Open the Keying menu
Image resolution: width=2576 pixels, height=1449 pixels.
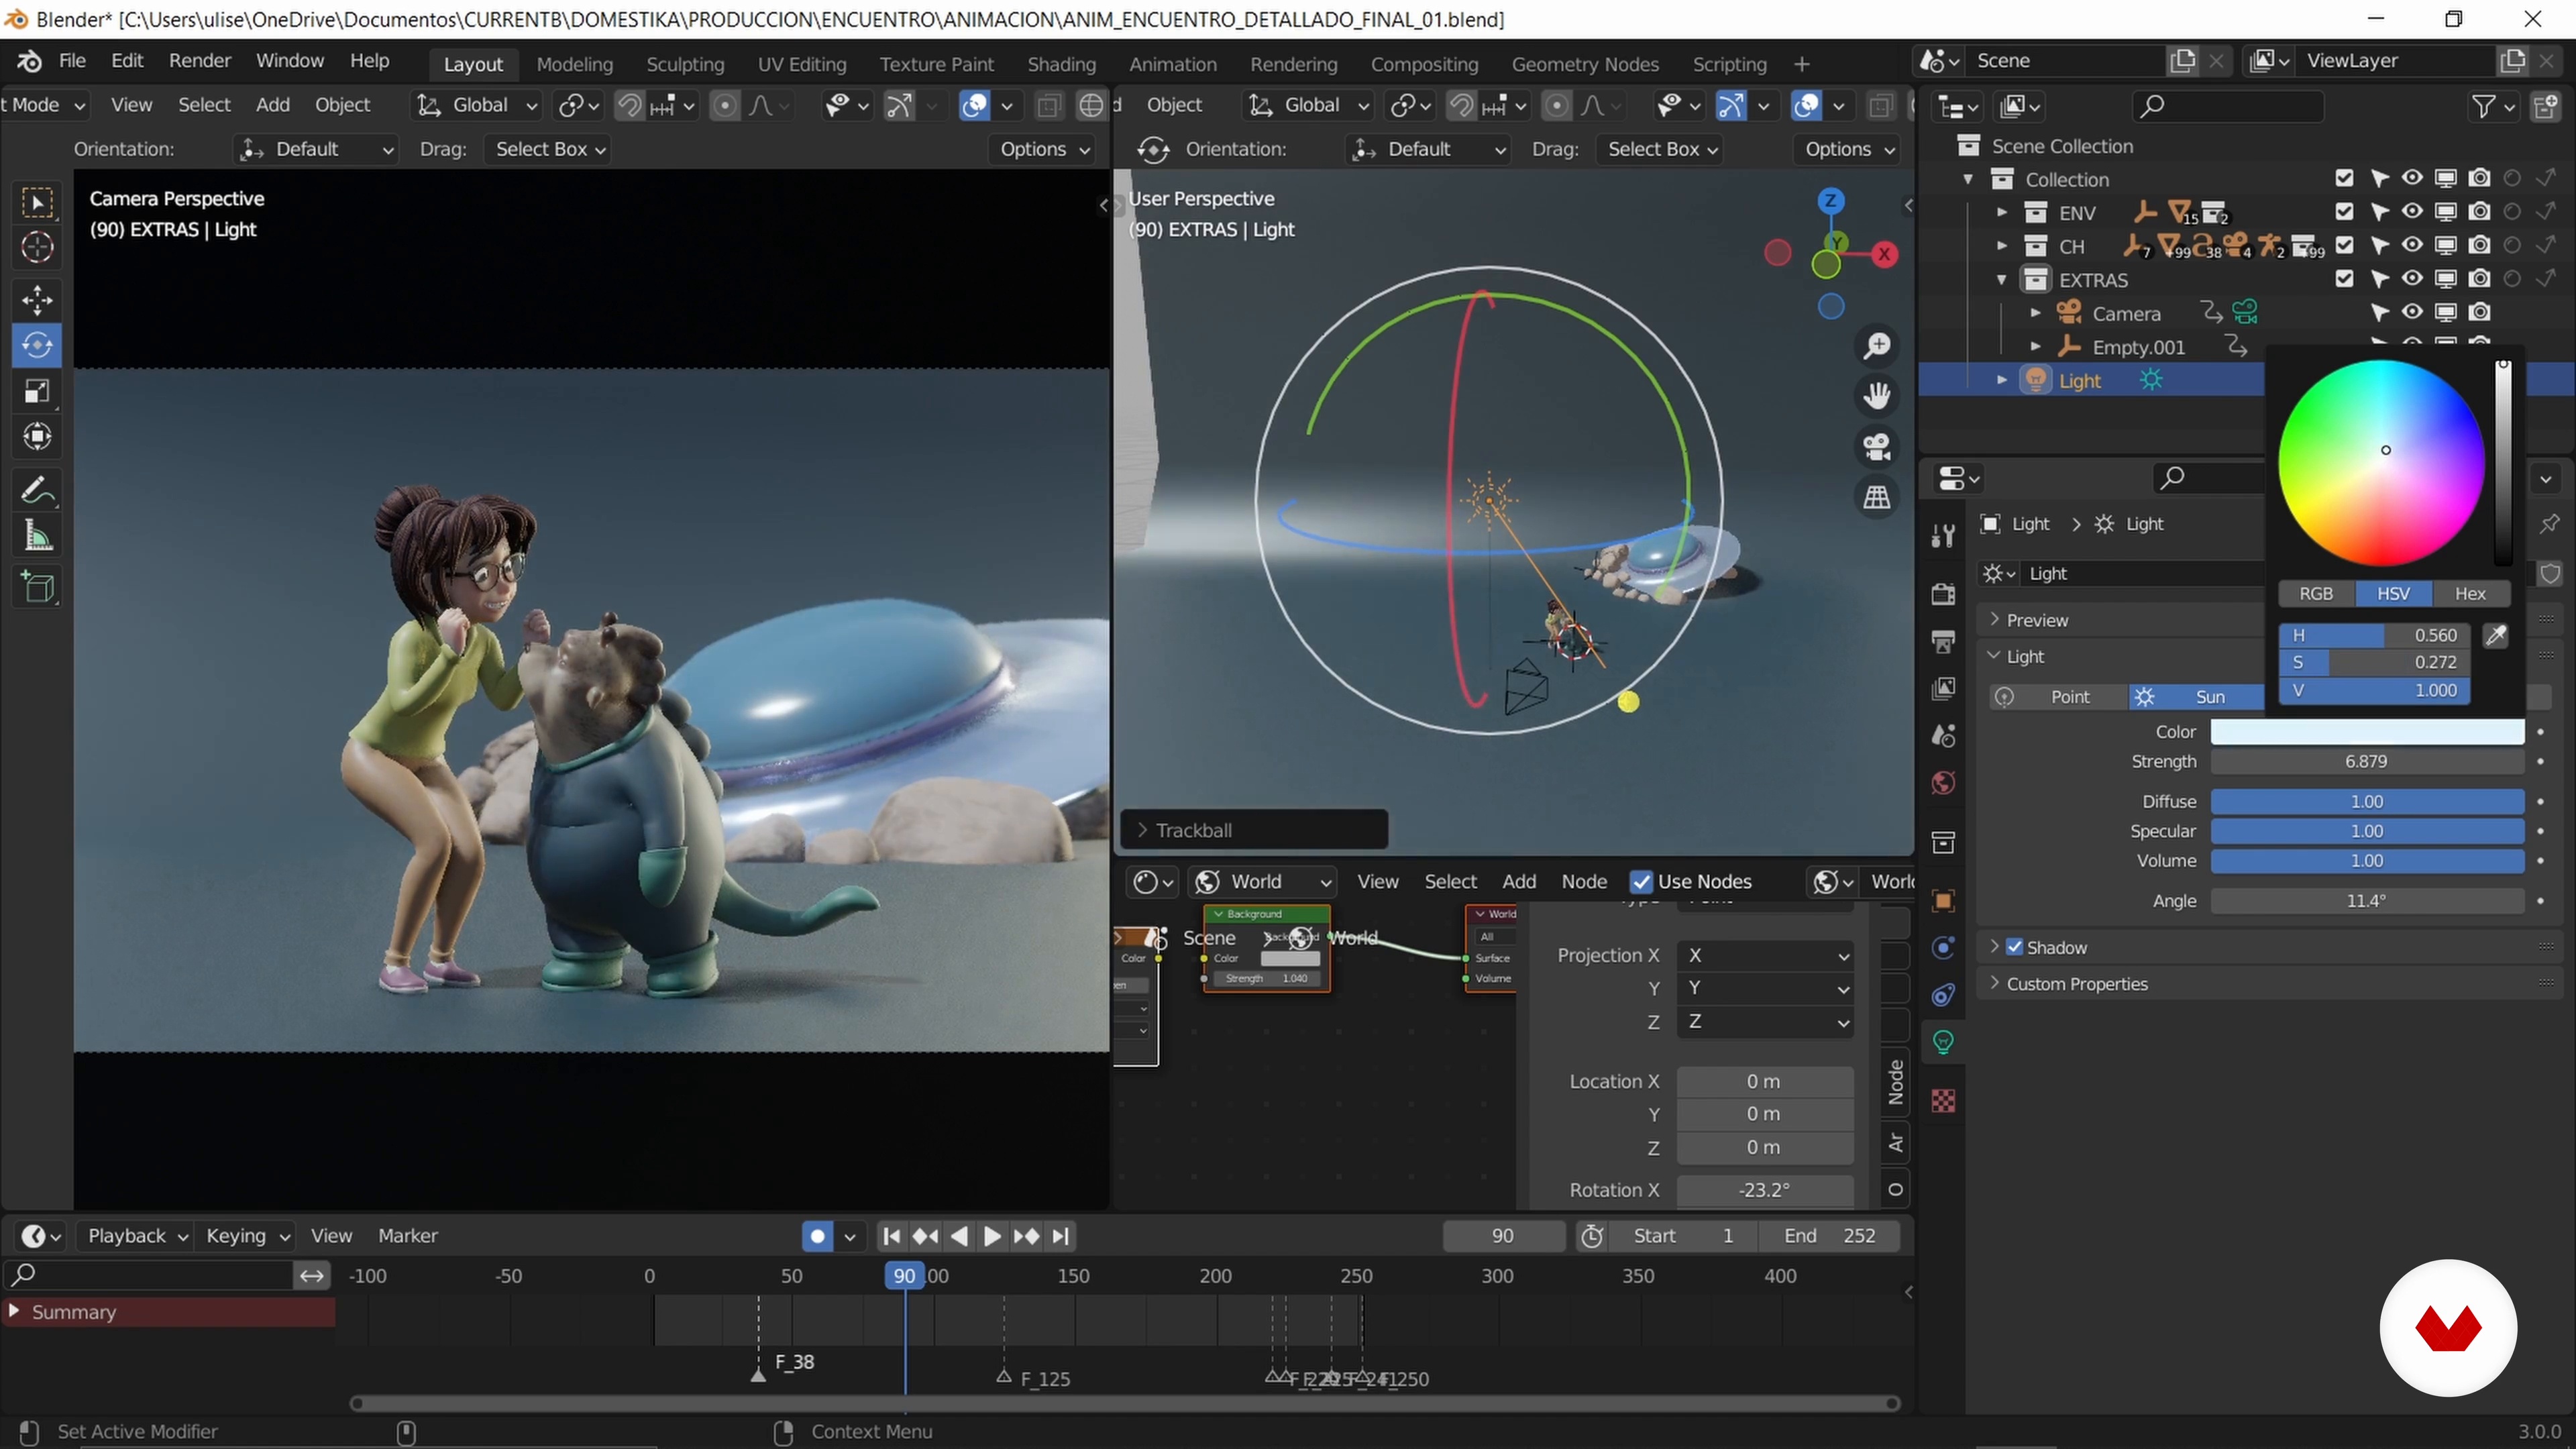coord(247,1236)
